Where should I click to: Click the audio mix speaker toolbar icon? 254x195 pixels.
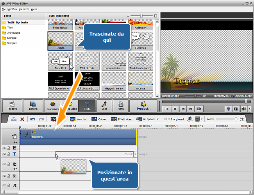(190, 119)
